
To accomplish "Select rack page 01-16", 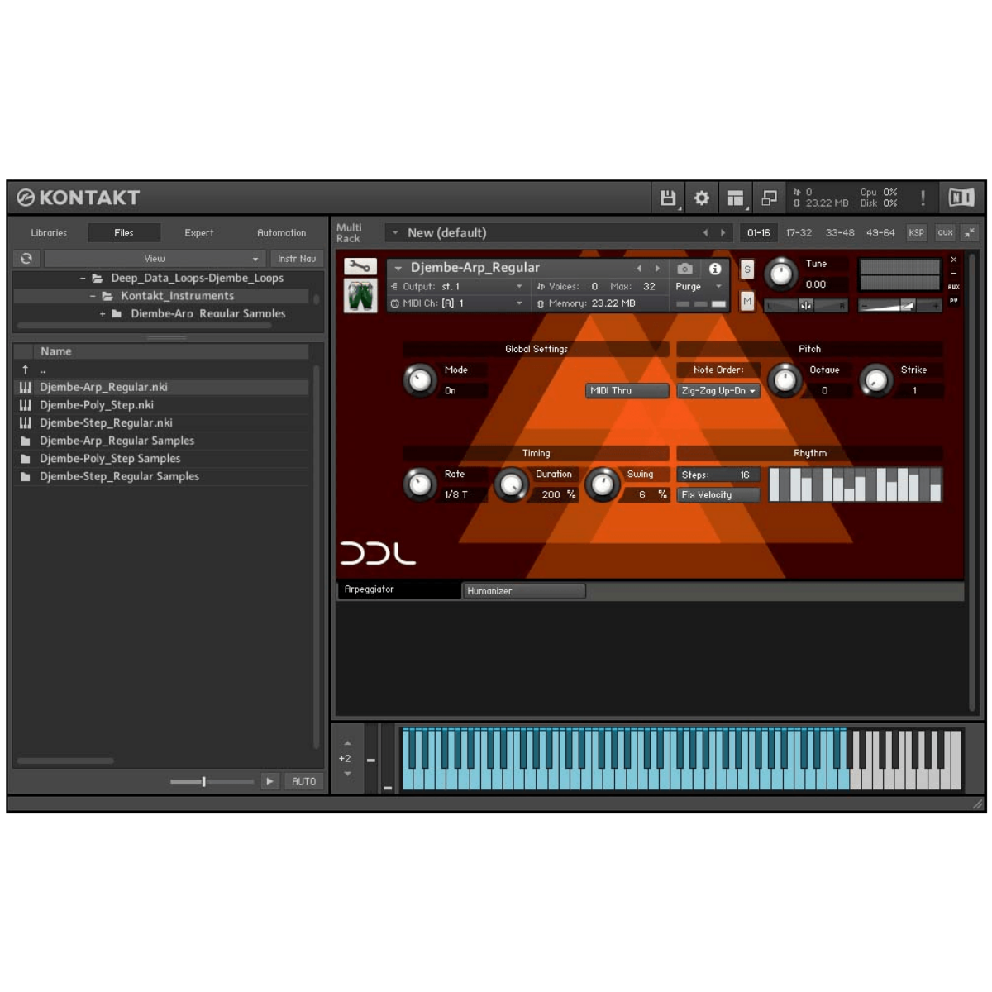I will coord(758,233).
